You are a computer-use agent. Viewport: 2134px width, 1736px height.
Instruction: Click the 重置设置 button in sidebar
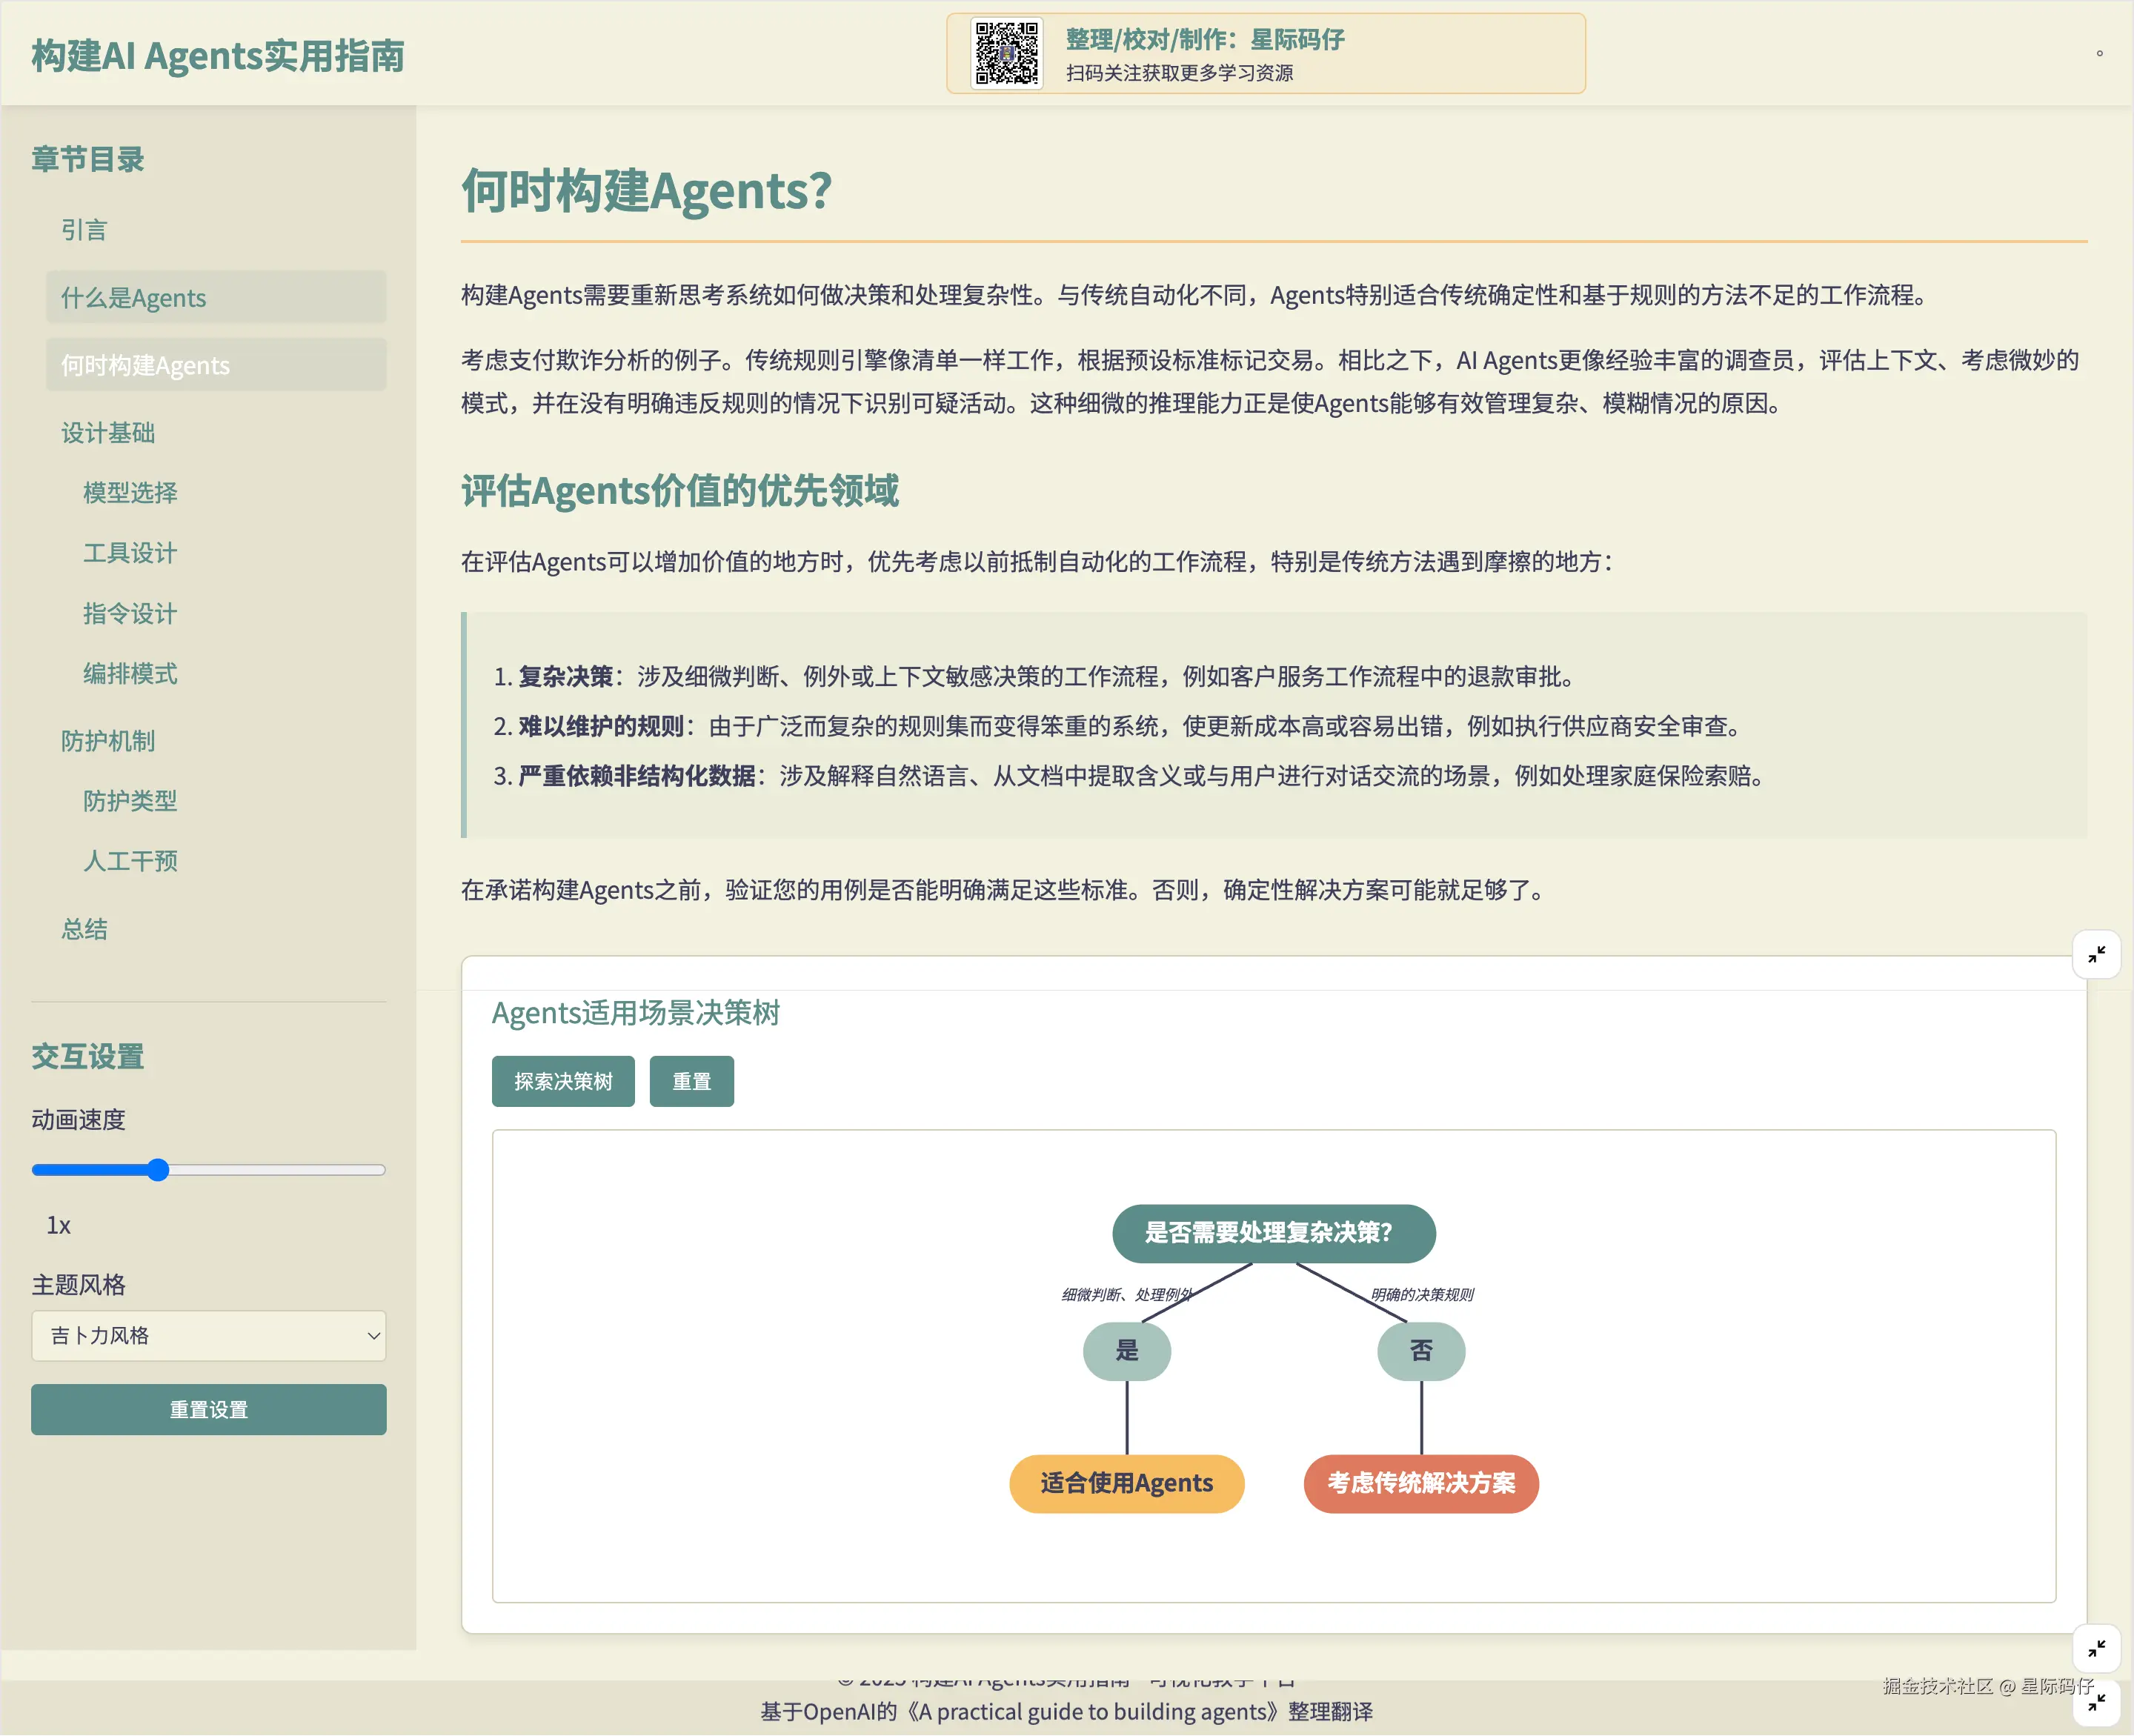208,1410
